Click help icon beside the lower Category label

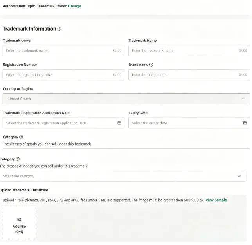pos(18,159)
